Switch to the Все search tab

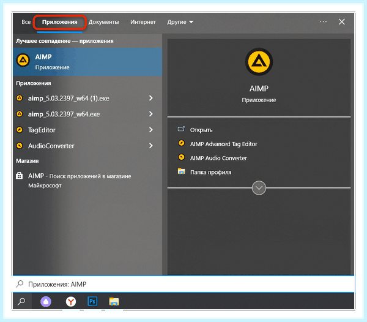(26, 22)
